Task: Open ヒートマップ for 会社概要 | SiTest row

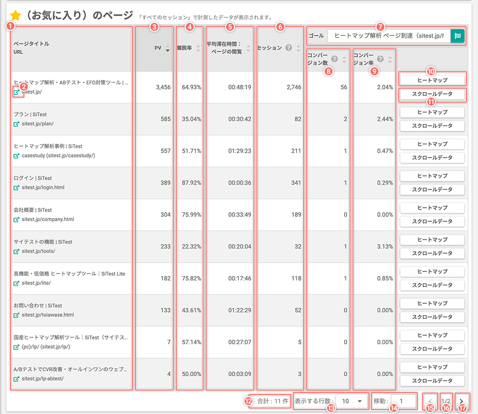Action: (432, 208)
